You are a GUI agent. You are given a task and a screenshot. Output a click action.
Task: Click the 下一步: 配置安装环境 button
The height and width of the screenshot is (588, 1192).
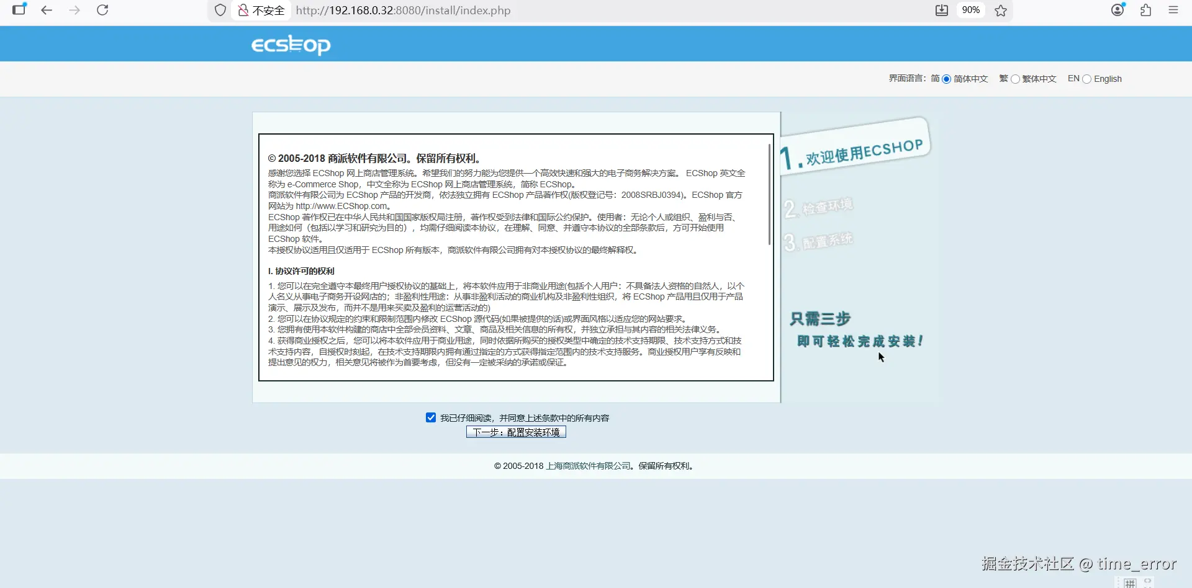(x=515, y=432)
